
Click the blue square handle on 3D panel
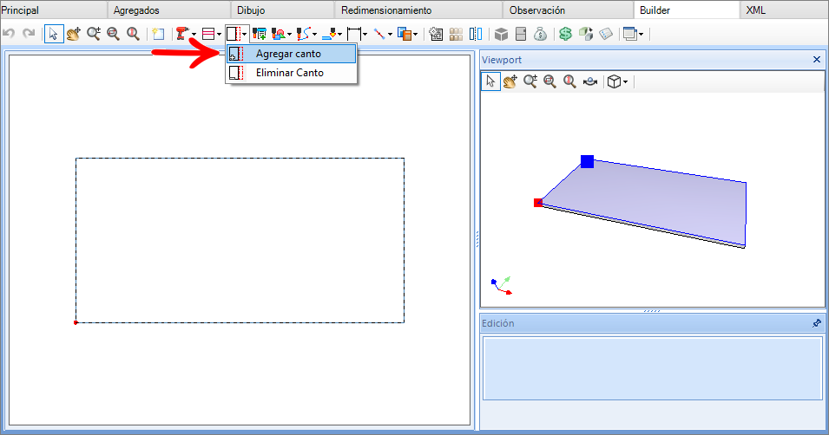click(x=588, y=161)
